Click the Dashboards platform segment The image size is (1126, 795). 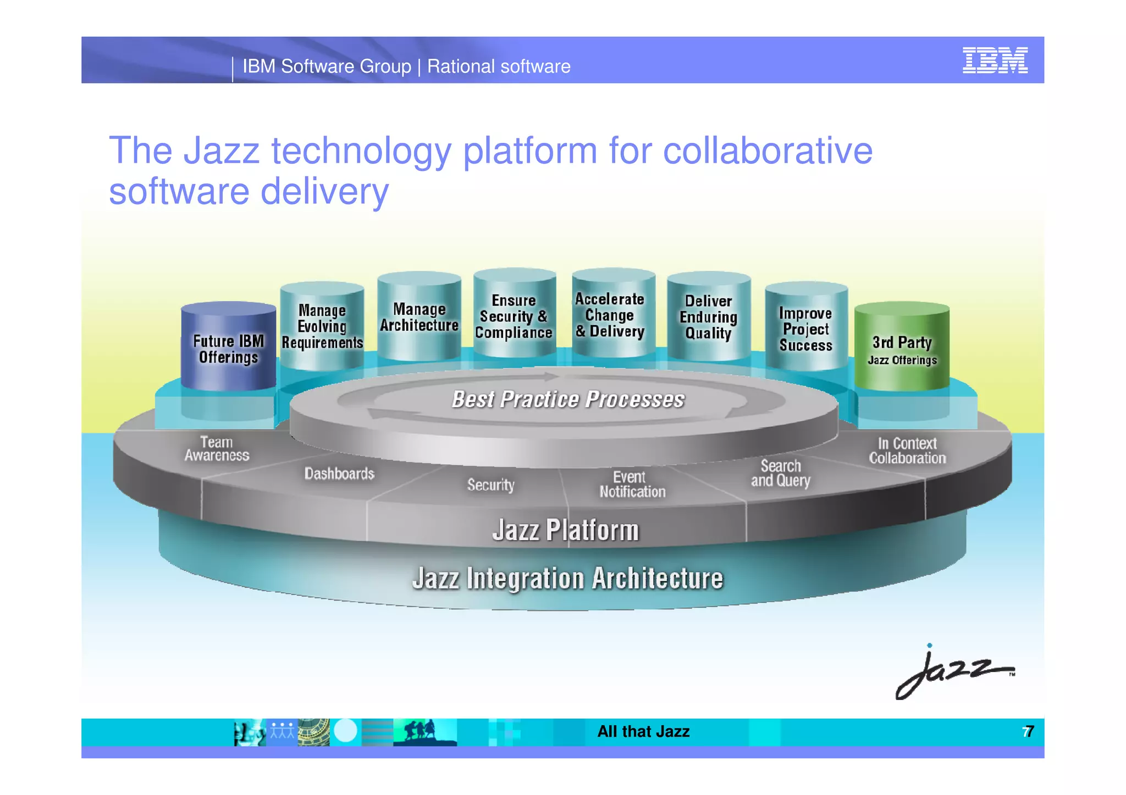pyautogui.click(x=339, y=474)
